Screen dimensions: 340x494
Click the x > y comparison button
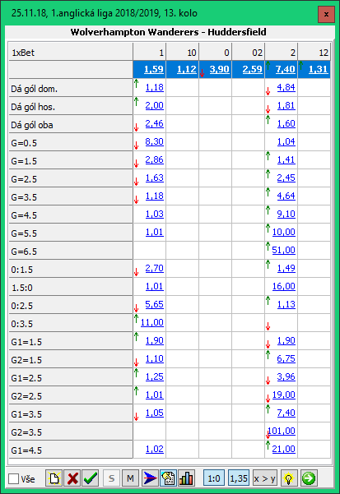[x=264, y=478]
